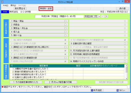Viewport: 131px width, 93px height.
Task: Click F9 フルメニュー function button
Action: (122, 90)
